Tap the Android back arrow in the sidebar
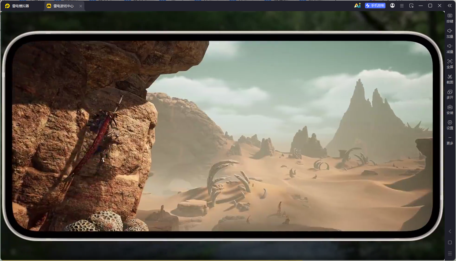 (450, 231)
